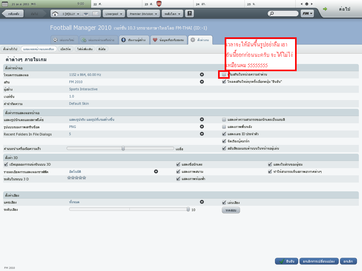The width and height of the screenshot is (362, 271).
Task: Click the football icon on new game tab
Action: 55,40
